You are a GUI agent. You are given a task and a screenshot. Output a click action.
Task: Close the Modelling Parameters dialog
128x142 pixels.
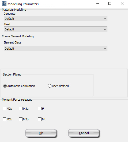pyautogui.click(x=122, y=4)
